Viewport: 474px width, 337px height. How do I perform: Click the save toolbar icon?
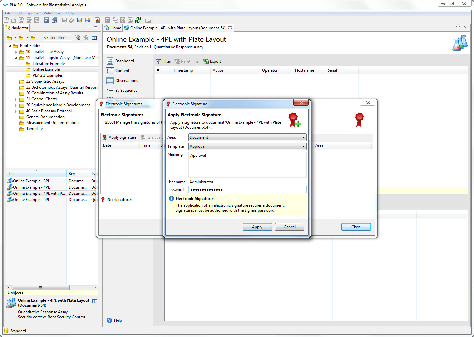tap(65, 20)
